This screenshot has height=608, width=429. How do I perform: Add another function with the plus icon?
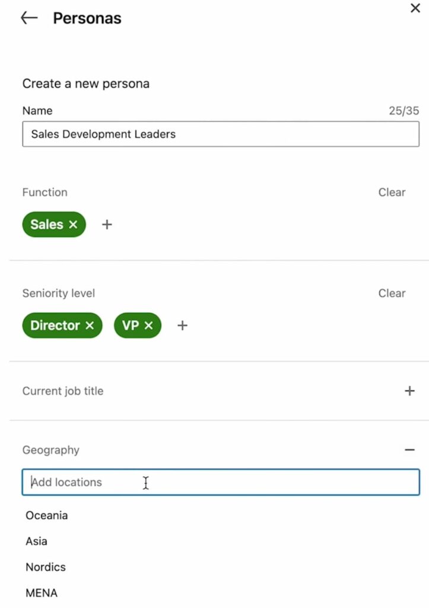(107, 224)
